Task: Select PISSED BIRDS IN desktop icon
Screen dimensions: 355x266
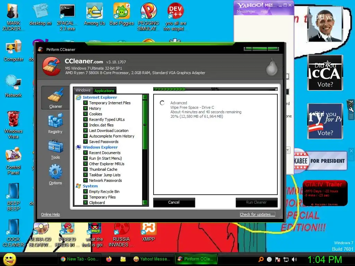Action: tap(67, 235)
